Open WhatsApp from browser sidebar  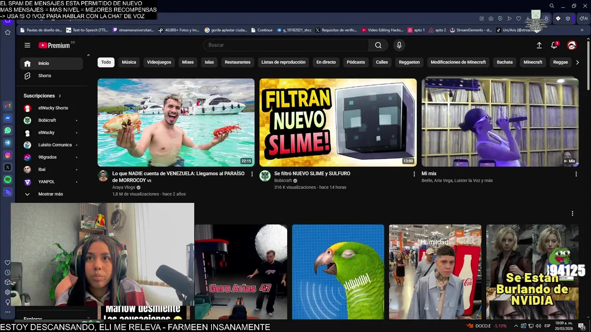coord(7,130)
